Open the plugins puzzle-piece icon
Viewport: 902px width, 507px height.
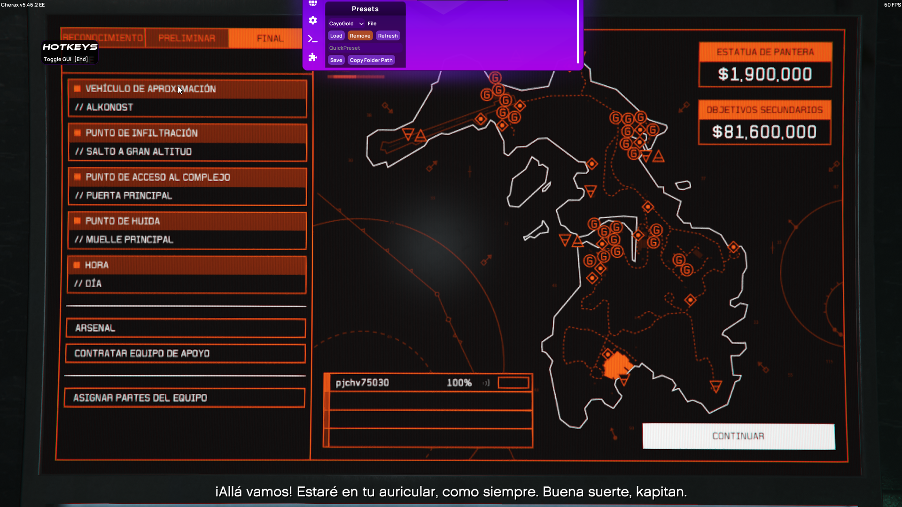(x=313, y=57)
